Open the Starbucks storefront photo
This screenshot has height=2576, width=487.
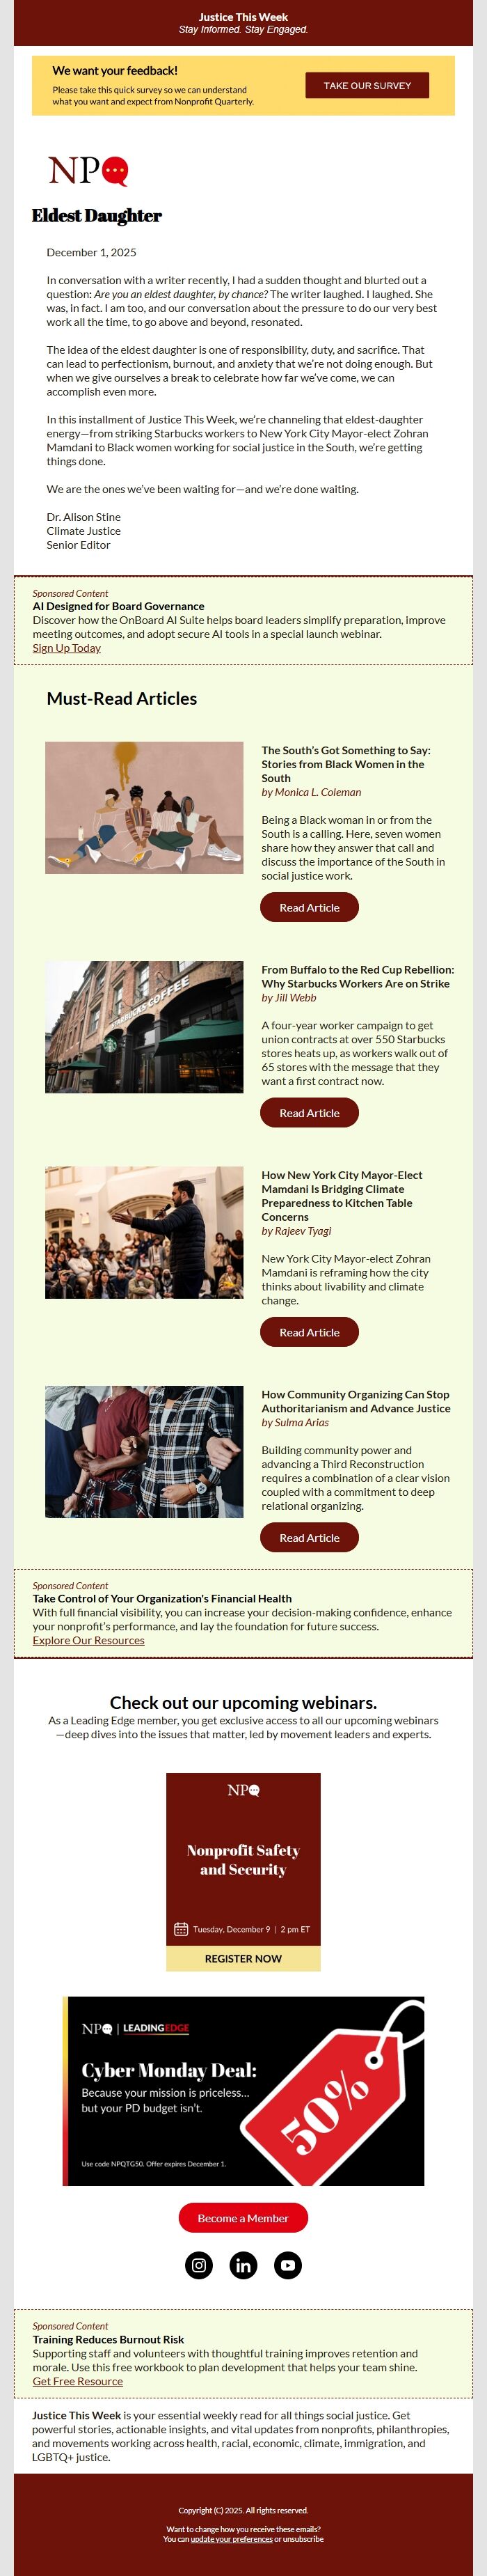pos(144,1027)
